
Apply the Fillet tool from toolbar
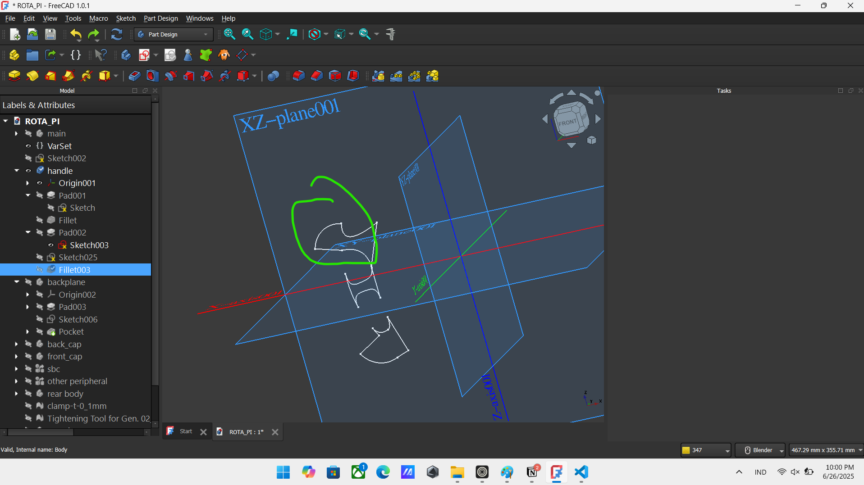point(298,76)
